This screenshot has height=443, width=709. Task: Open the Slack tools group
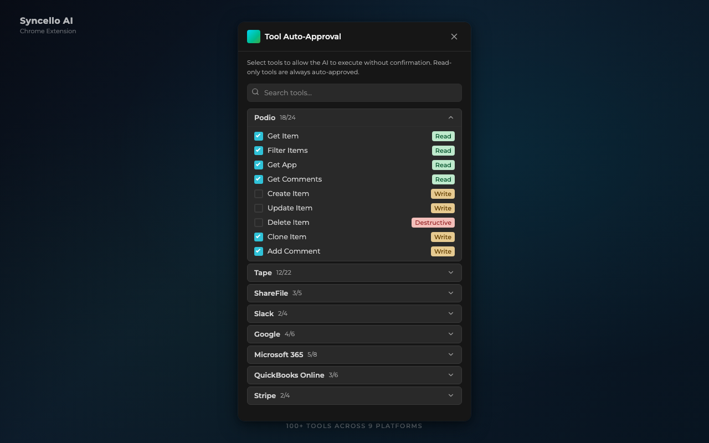click(354, 313)
